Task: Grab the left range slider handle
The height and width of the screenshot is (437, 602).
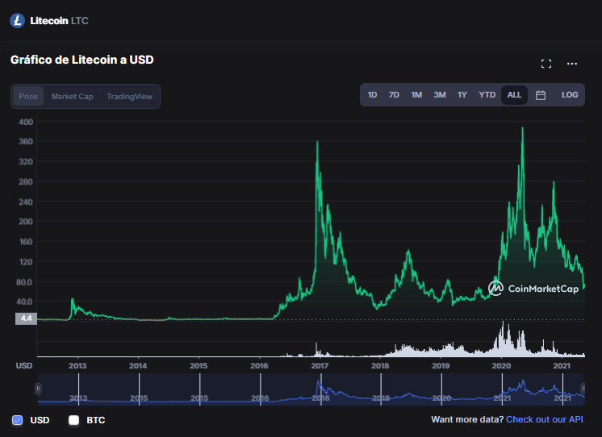Action: (38, 389)
